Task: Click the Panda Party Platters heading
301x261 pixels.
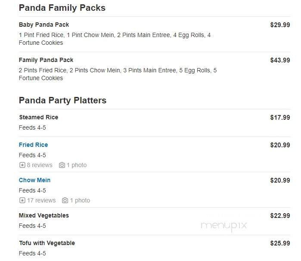Action: coord(62,100)
